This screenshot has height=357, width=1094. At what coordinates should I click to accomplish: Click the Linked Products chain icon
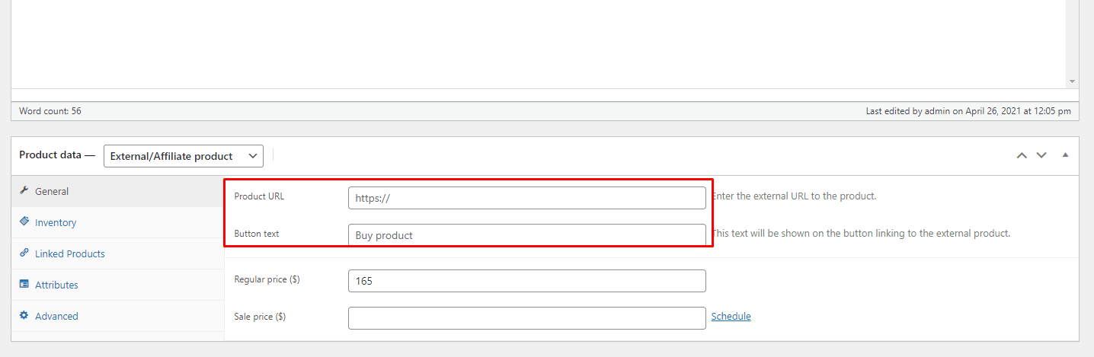pos(24,253)
